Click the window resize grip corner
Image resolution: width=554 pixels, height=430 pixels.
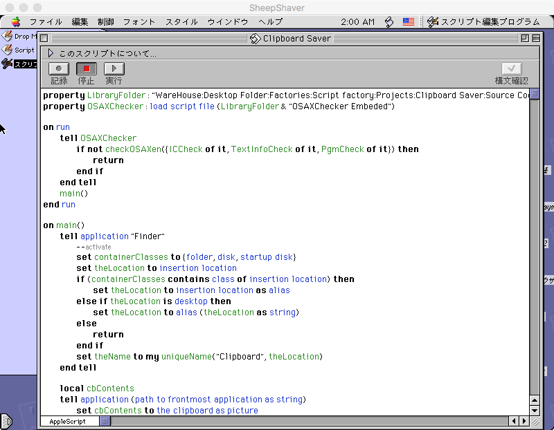click(535, 421)
